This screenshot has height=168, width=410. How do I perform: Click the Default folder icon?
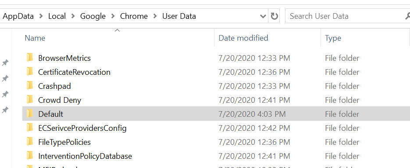[x=30, y=114]
